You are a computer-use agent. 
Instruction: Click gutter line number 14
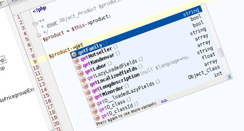point(44,90)
